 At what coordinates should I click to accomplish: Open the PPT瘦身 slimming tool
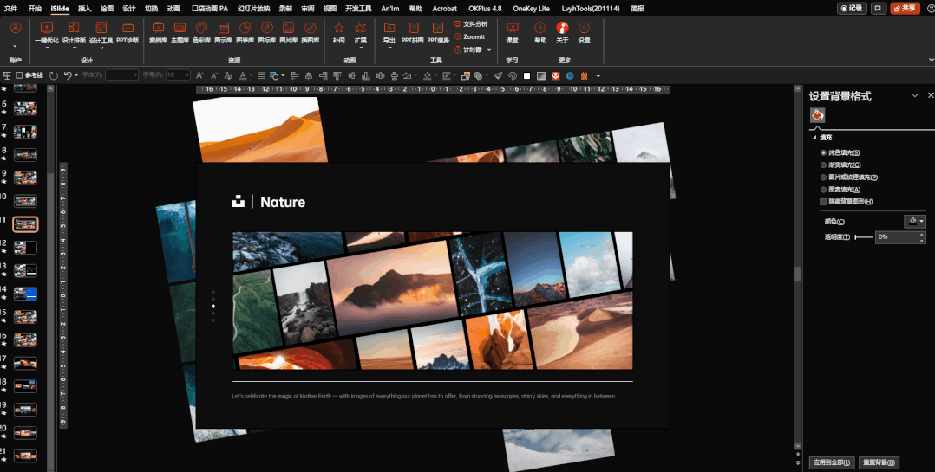[438, 33]
